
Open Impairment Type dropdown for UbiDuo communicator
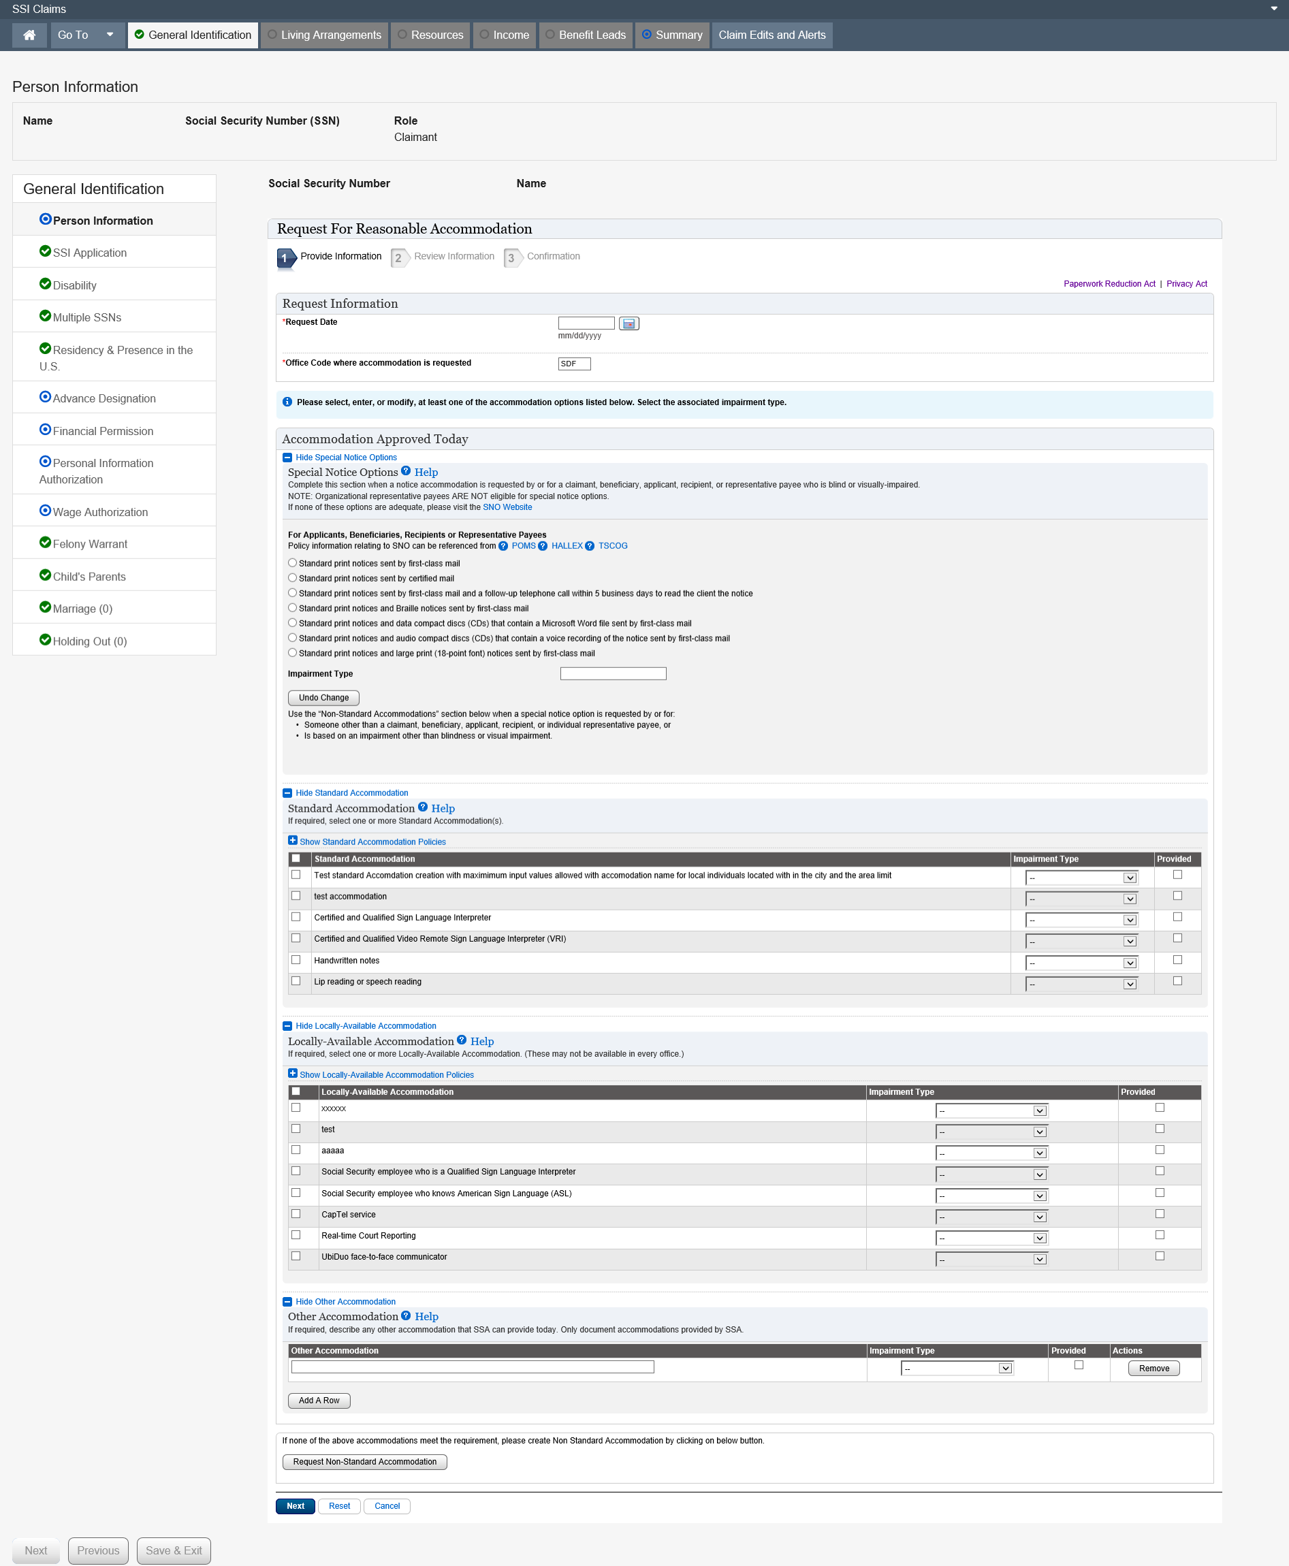pyautogui.click(x=991, y=1260)
